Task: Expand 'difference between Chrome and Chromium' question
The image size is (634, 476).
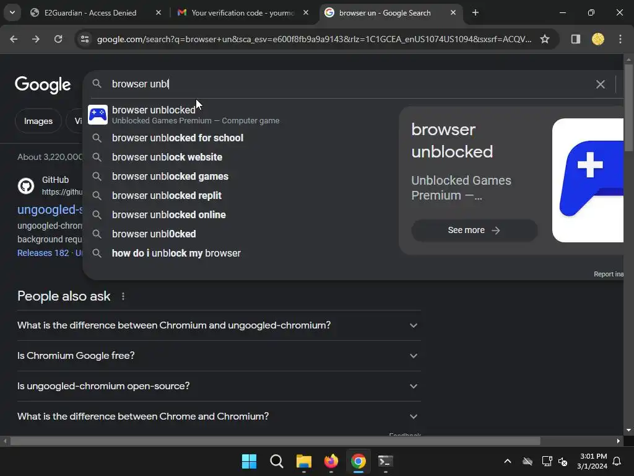Action: (x=219, y=416)
